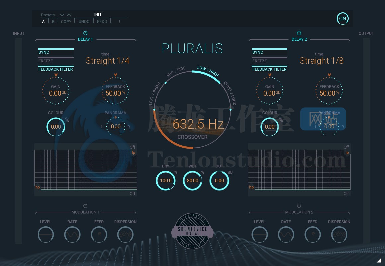This screenshot has width=385, height=266.
Task: Select preset slot A
Action: pyautogui.click(x=43, y=21)
